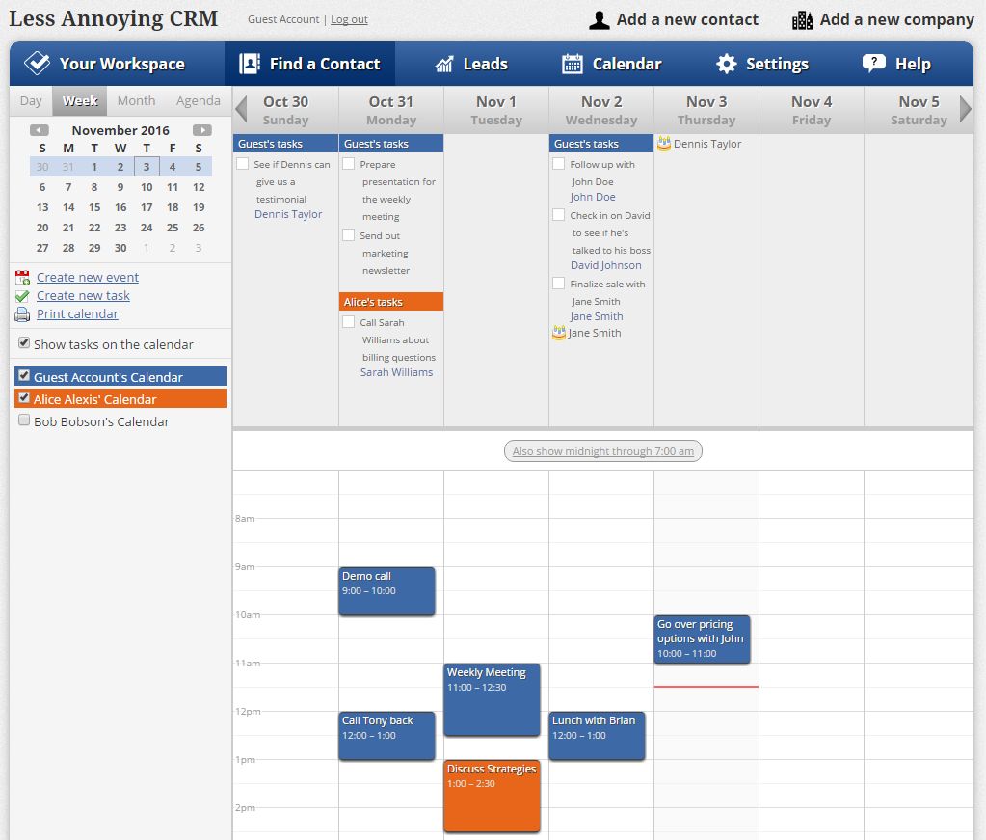
Task: Click the Add a new company building icon
Action: 802,20
